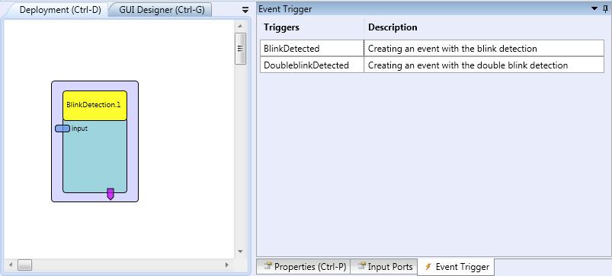
Task: Click the horizontal scrollbar thumb
Action: (25, 265)
